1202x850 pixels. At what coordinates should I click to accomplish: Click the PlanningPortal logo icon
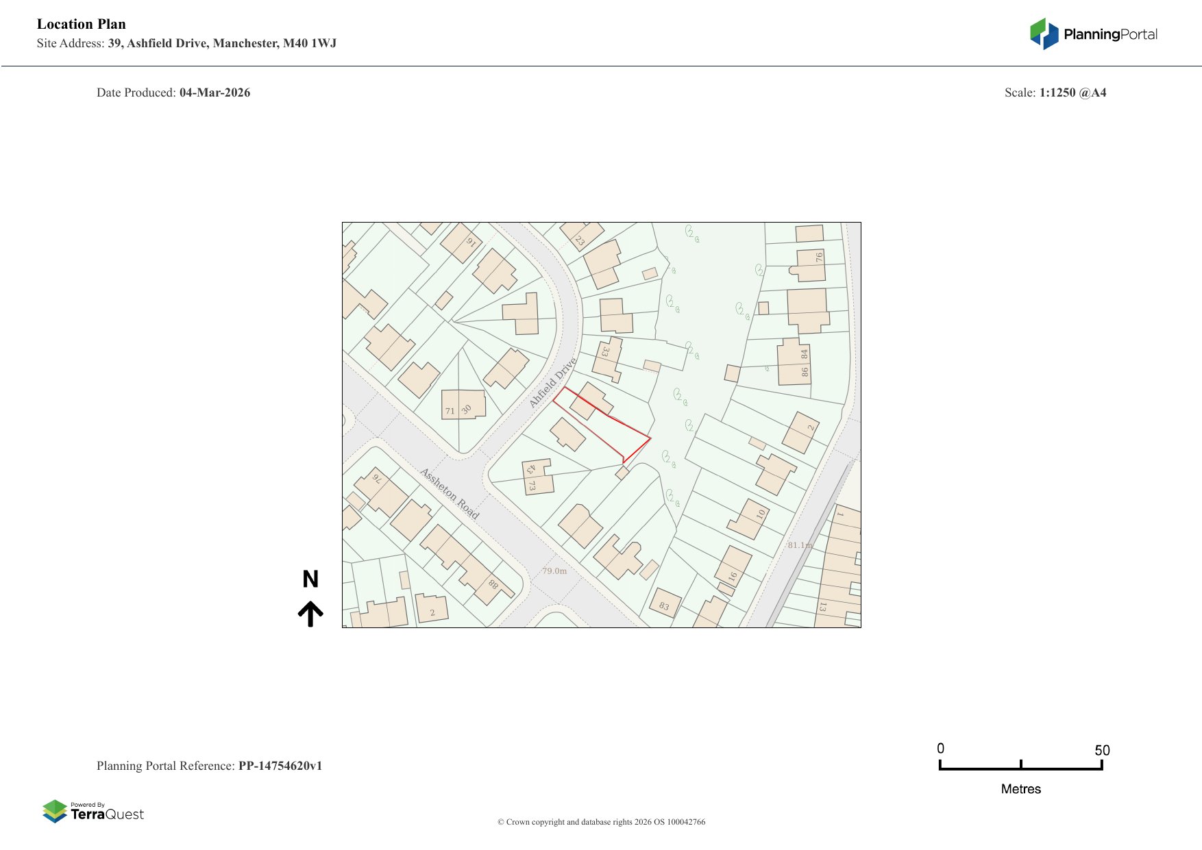1044,34
